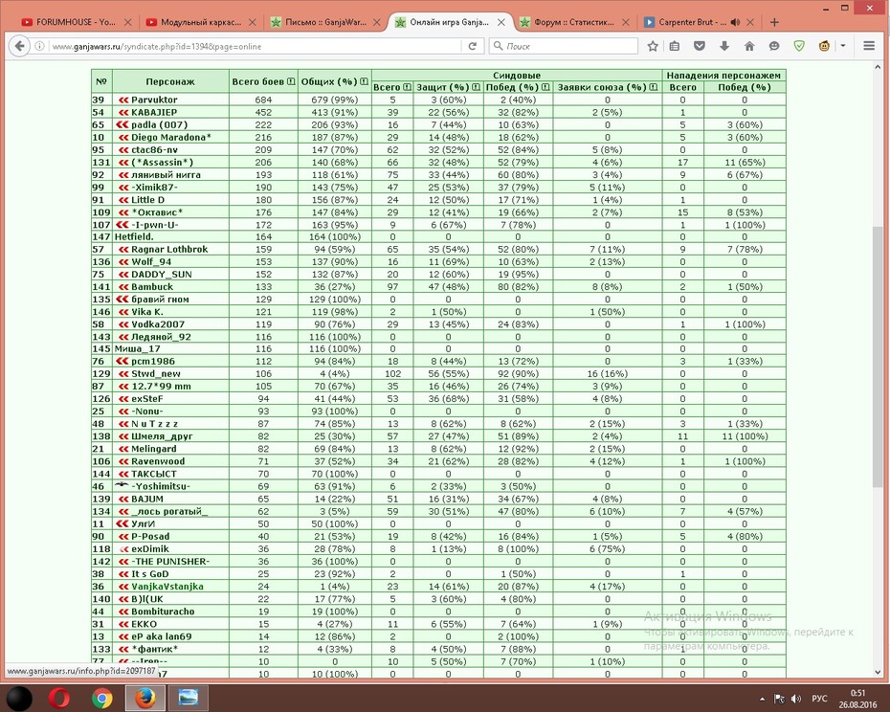Click the wing icon next to -Yoshimitsu-
This screenshot has height=712, width=890.
pyautogui.click(x=122, y=485)
